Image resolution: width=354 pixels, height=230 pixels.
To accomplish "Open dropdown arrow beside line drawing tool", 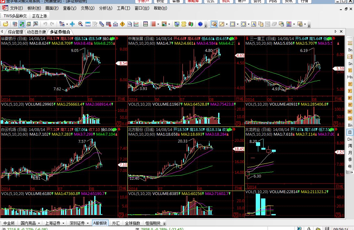I will [227, 24].
